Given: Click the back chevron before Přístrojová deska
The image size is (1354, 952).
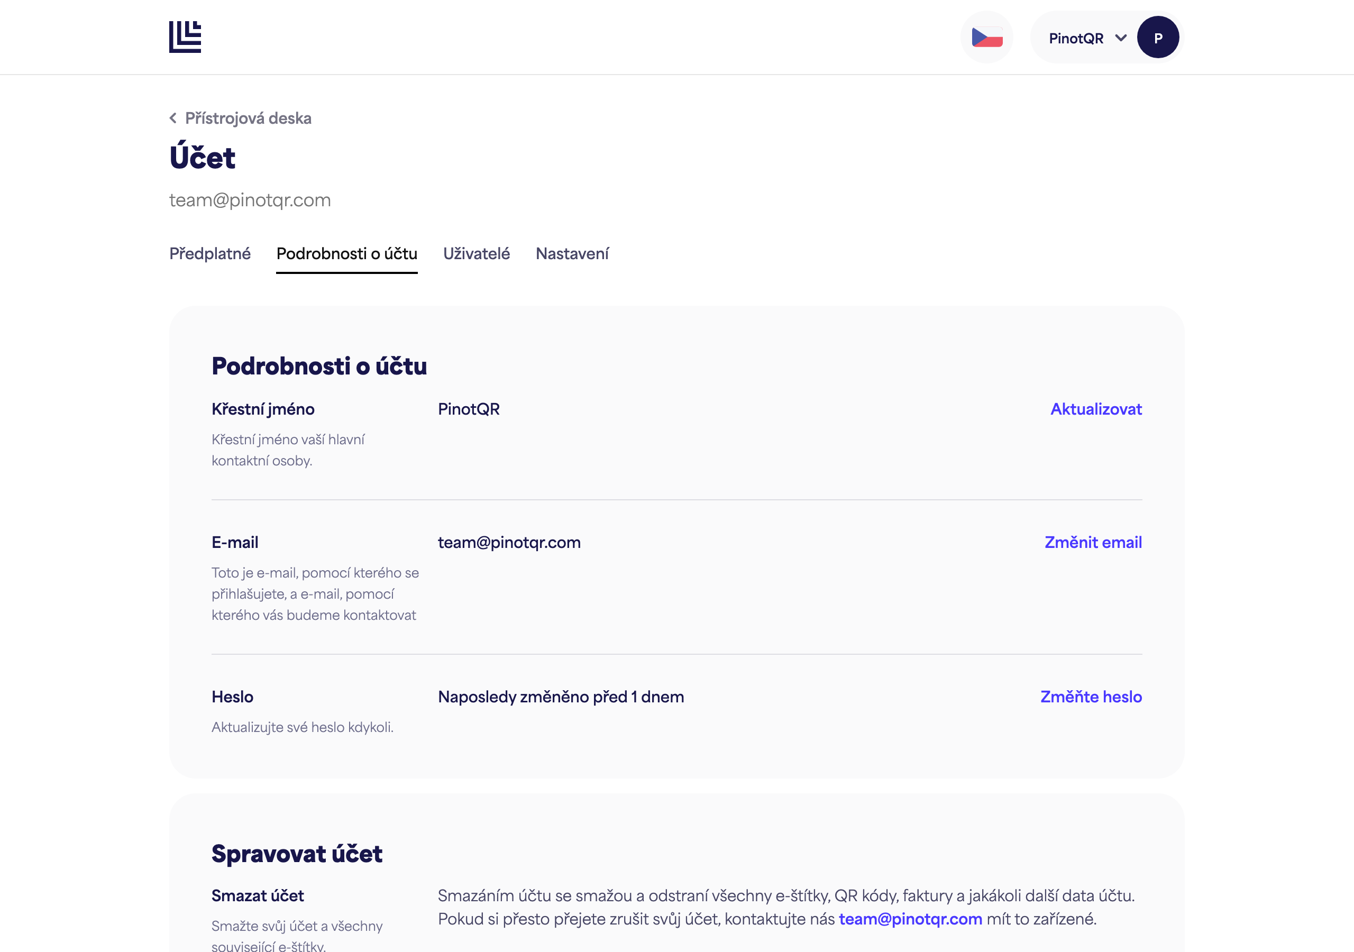Looking at the screenshot, I should point(173,118).
